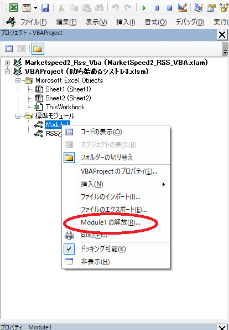229x330 pixels.
Task: Select Sheet1 (Sheet1) in tree
Action: click(x=68, y=89)
